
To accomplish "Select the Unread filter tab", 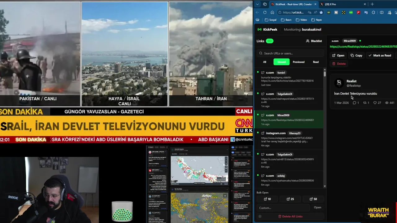I will 282,62.
